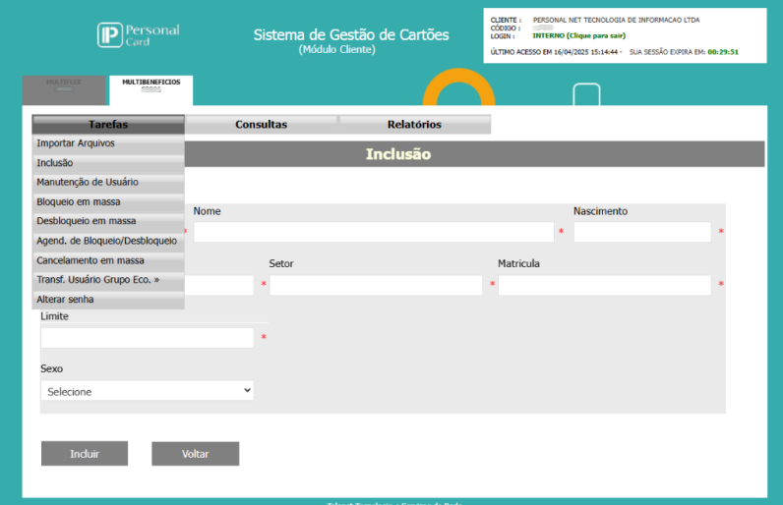
Task: Open the Relatórios menu
Action: [414, 124]
